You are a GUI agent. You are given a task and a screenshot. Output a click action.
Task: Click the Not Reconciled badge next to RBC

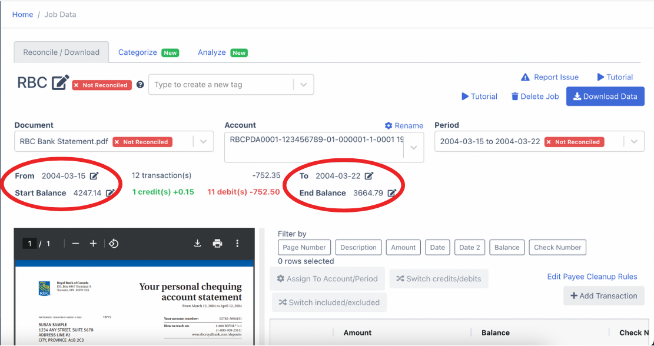point(102,85)
